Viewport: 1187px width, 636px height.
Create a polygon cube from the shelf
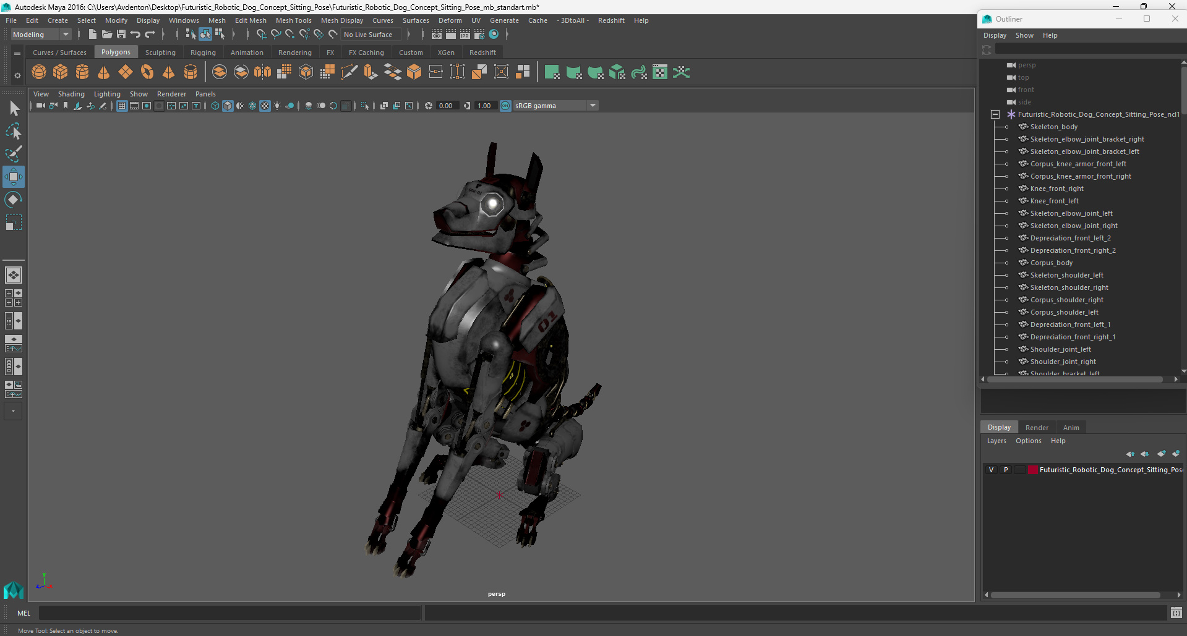coord(61,72)
